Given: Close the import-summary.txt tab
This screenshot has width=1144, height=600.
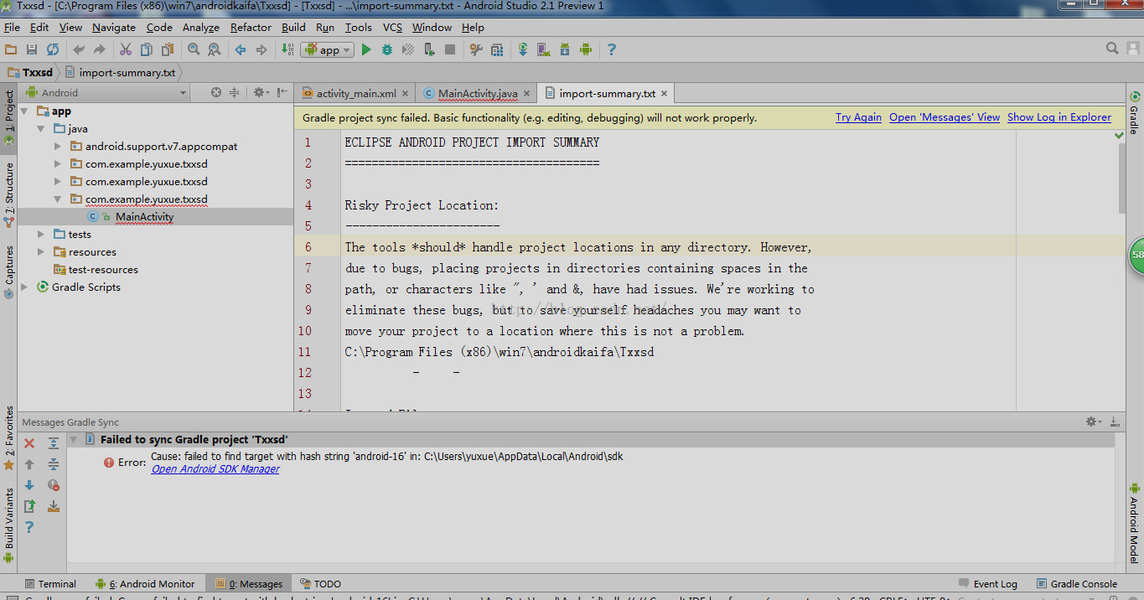Looking at the screenshot, I should coord(664,94).
